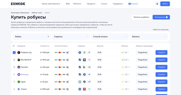Image resolution: width=181 pixels, height=95 pixels.
Task: Click Google Play icon in ПиплБот row
Action: 84,67
